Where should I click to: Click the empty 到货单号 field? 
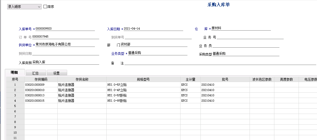click(158, 37)
